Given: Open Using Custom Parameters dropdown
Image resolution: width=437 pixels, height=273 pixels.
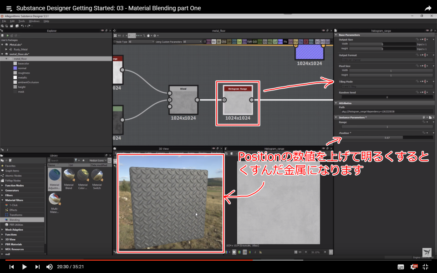Looking at the screenshot, I should [x=192, y=42].
